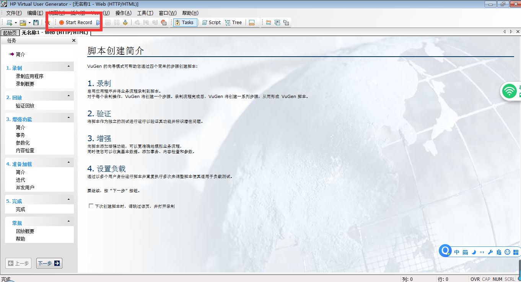The height and width of the screenshot is (282, 521).
Task: Select 简介 at the top of the task list
Action: (x=21, y=54)
